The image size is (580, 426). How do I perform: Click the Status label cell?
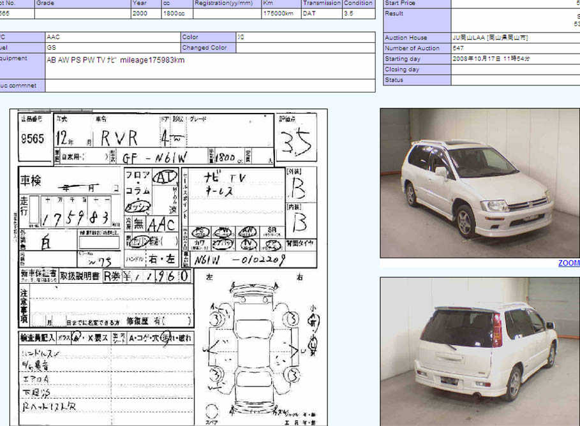click(x=417, y=80)
